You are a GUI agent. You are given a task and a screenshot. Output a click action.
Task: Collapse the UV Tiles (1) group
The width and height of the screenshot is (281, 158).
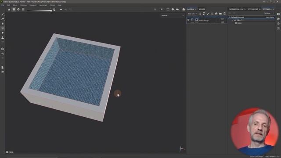click(233, 20)
